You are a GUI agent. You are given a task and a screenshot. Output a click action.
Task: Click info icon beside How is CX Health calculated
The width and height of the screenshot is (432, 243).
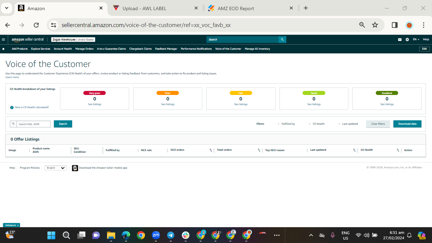pyautogui.click(x=12, y=107)
